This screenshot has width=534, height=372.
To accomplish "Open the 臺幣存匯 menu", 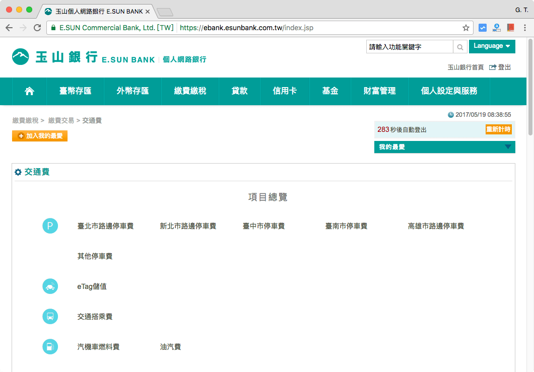I will point(75,91).
